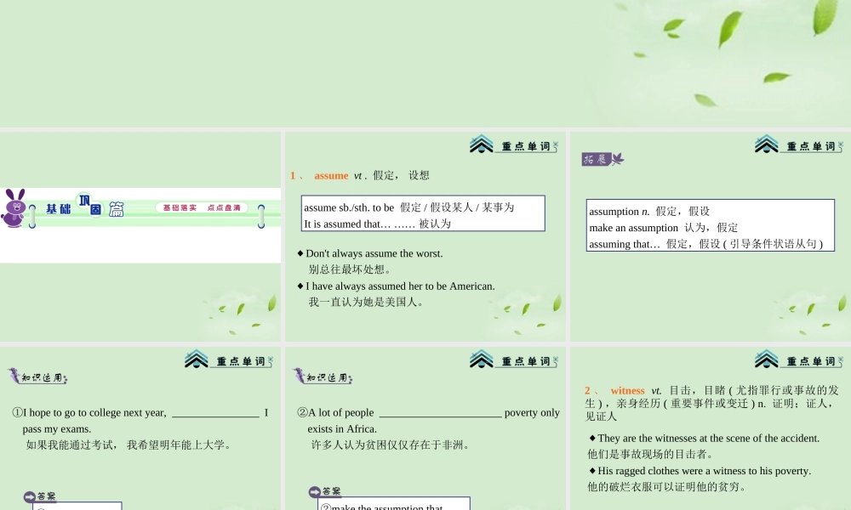The width and height of the screenshot is (851, 510).
Task: Click the purple rabbit mascot icon
Action: (14, 208)
